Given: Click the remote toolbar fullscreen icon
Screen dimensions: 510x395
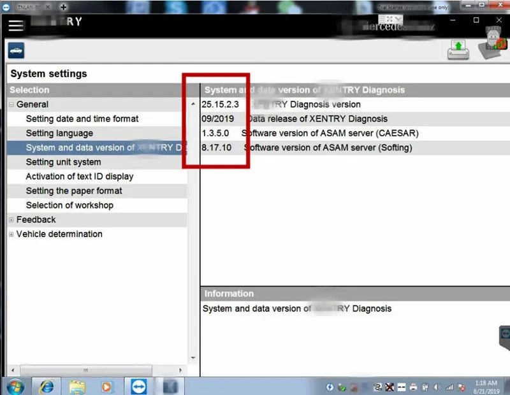Looking at the screenshot, I should click(390, 20).
